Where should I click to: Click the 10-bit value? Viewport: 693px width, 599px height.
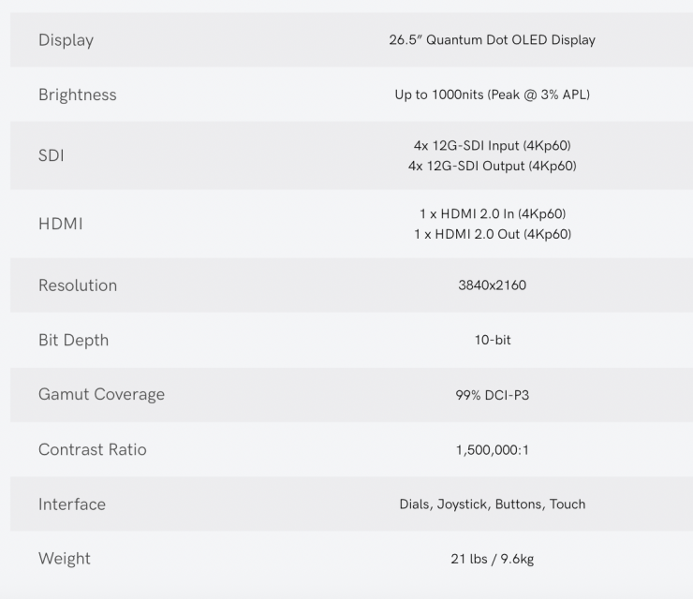(492, 340)
